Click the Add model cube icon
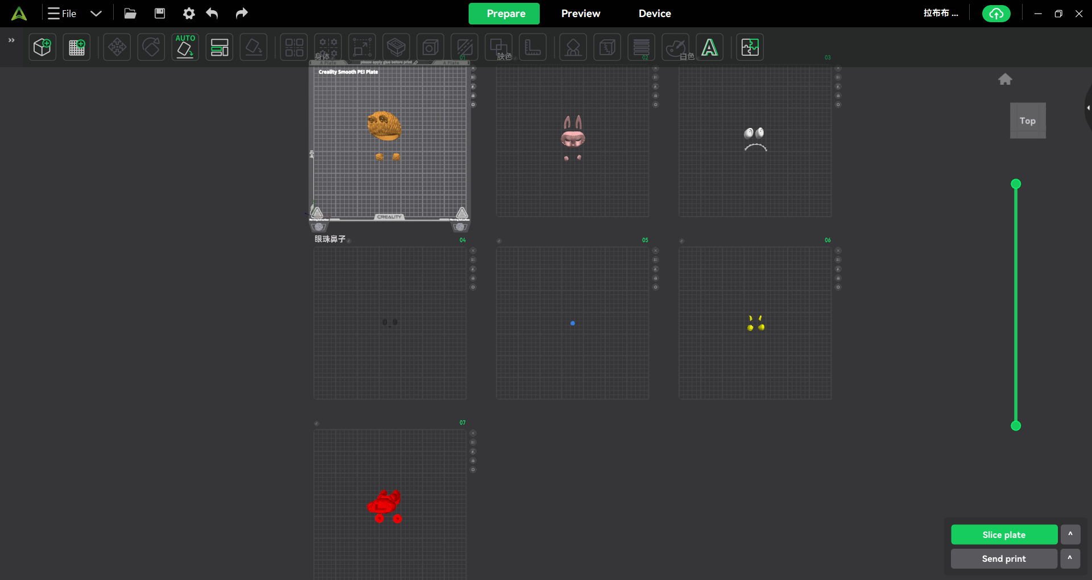This screenshot has height=580, width=1092. [x=42, y=47]
